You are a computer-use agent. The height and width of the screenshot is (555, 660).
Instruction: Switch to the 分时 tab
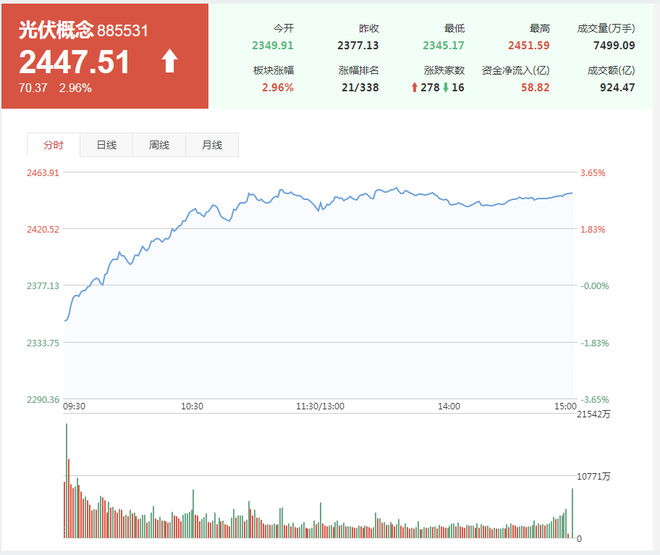coord(54,145)
